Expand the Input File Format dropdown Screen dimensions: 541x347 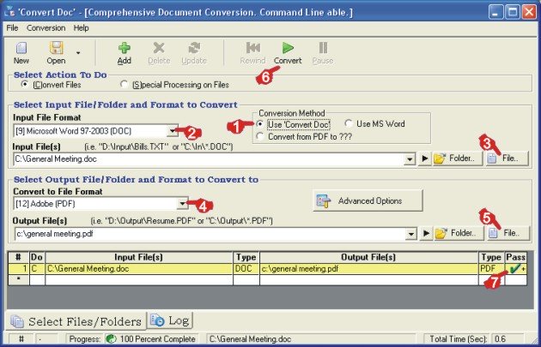(173, 131)
